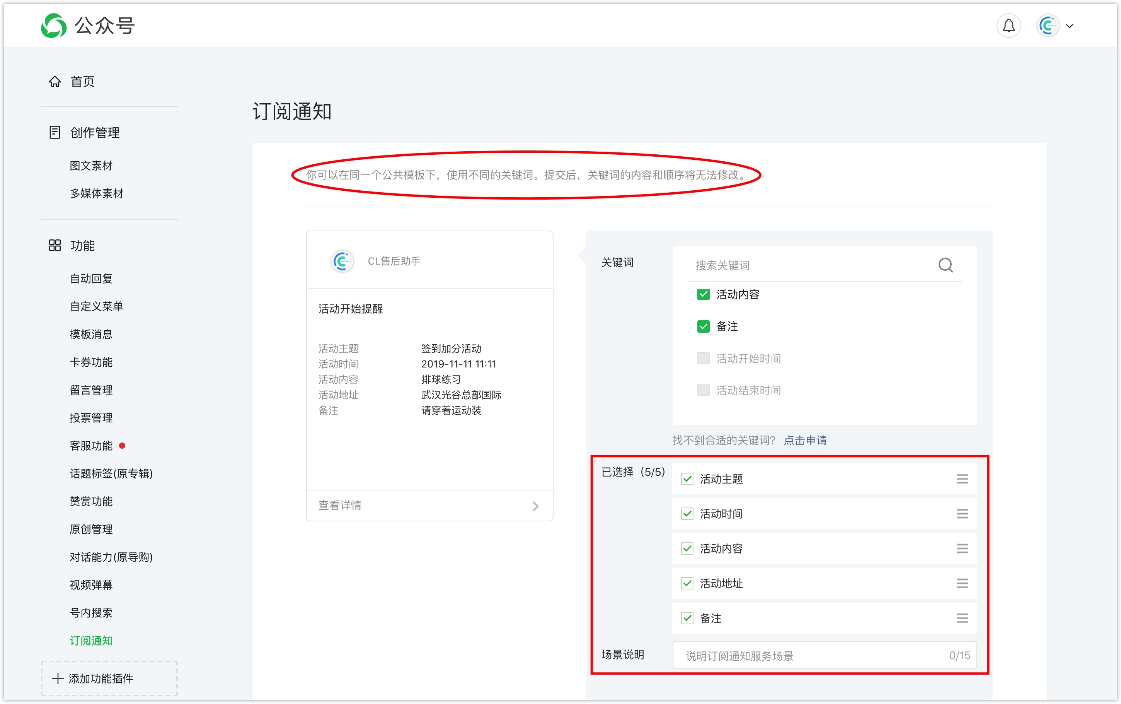
Task: Click the 添加功能插件 button
Action: pos(109,678)
